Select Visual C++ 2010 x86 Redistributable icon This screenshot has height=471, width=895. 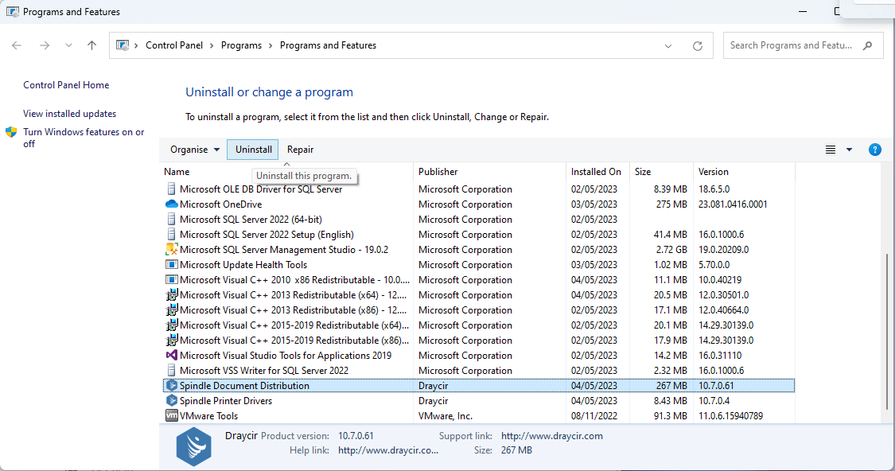pos(171,280)
